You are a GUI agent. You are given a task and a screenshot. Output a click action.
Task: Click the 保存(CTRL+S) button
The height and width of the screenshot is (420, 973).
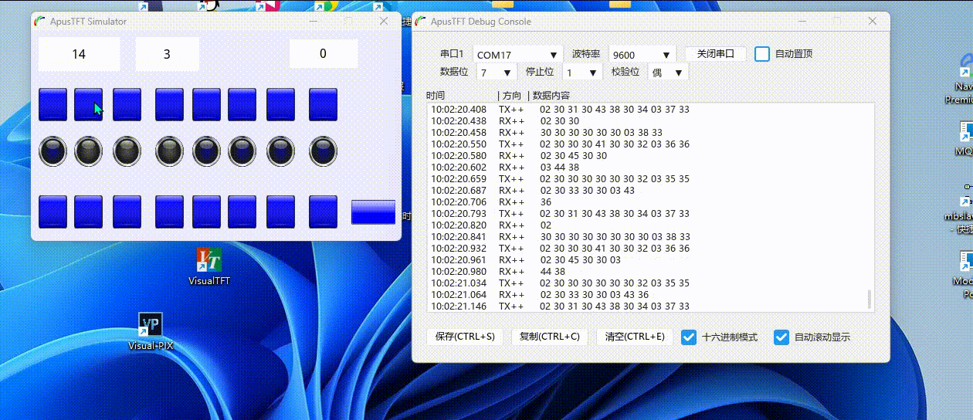[465, 337]
